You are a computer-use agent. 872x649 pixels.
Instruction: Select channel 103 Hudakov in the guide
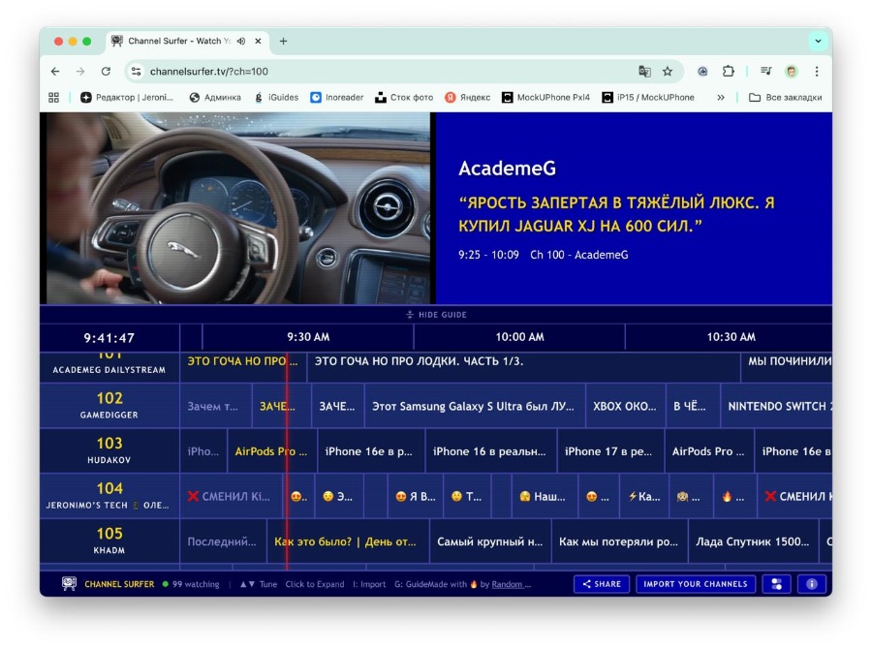[109, 451]
